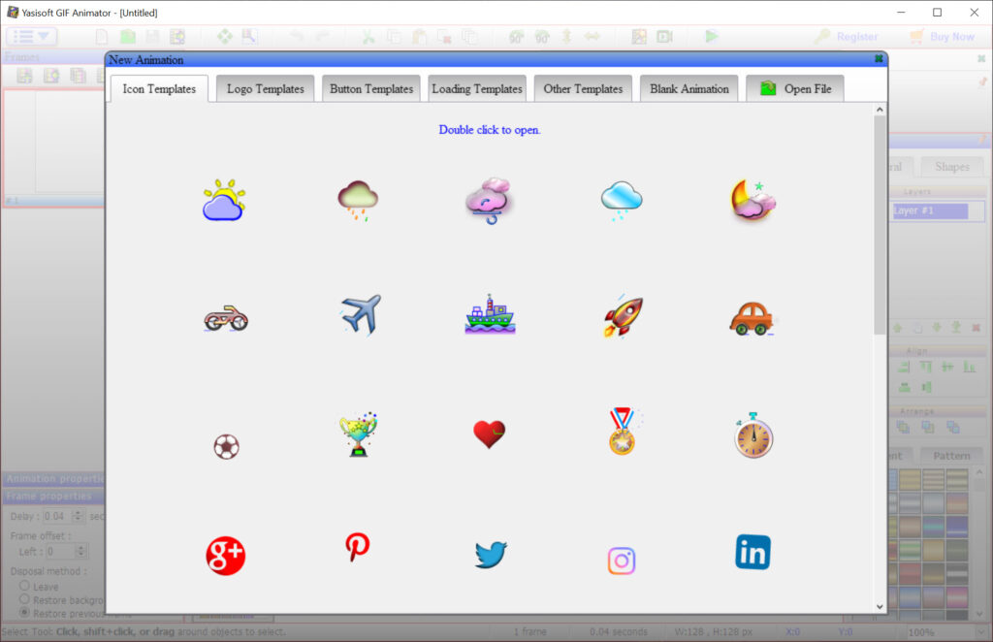Open the main menu dropdown in toolbar
This screenshot has height=642, width=993.
pyautogui.click(x=31, y=36)
